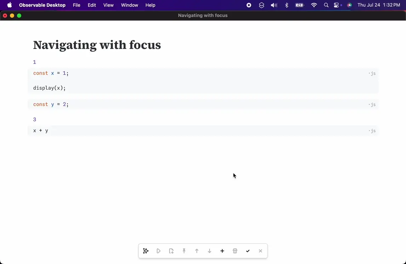Open the js mode selector on x + y cell
Viewport: 406px width, 264px height.
372,131
